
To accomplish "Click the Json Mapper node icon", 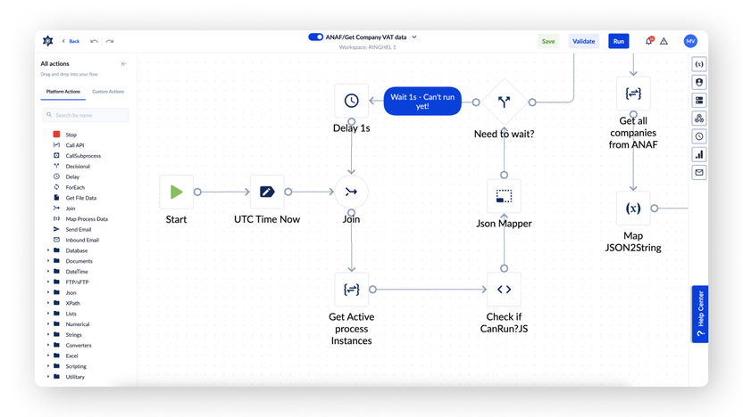I will 504,196.
